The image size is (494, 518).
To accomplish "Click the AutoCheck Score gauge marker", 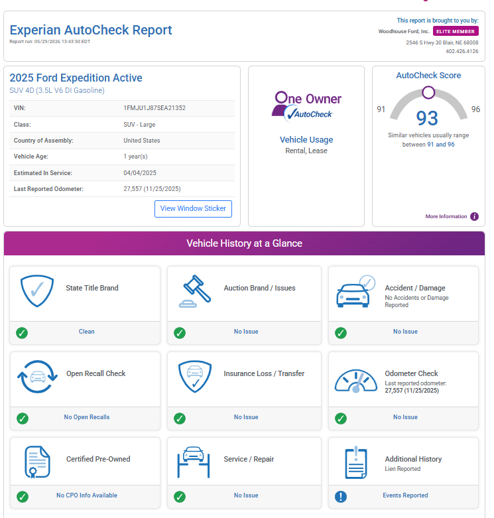I will (428, 92).
